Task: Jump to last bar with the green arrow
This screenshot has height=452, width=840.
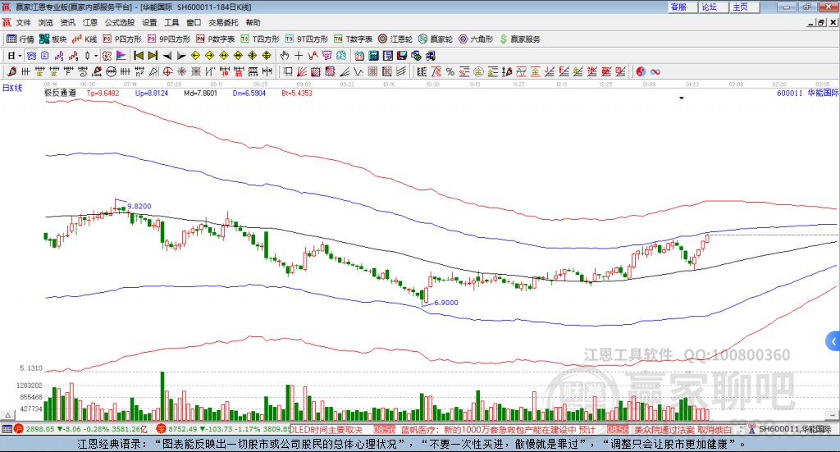Action: tap(153, 56)
